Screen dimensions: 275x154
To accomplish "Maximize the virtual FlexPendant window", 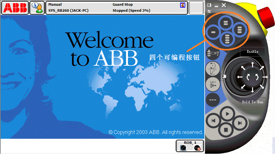I will point(209,5).
